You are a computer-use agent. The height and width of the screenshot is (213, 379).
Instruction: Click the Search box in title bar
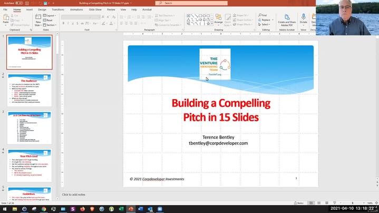[191, 3]
